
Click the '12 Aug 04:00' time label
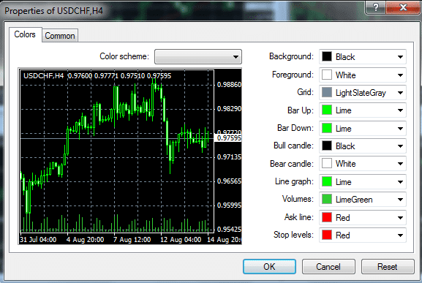coord(181,239)
